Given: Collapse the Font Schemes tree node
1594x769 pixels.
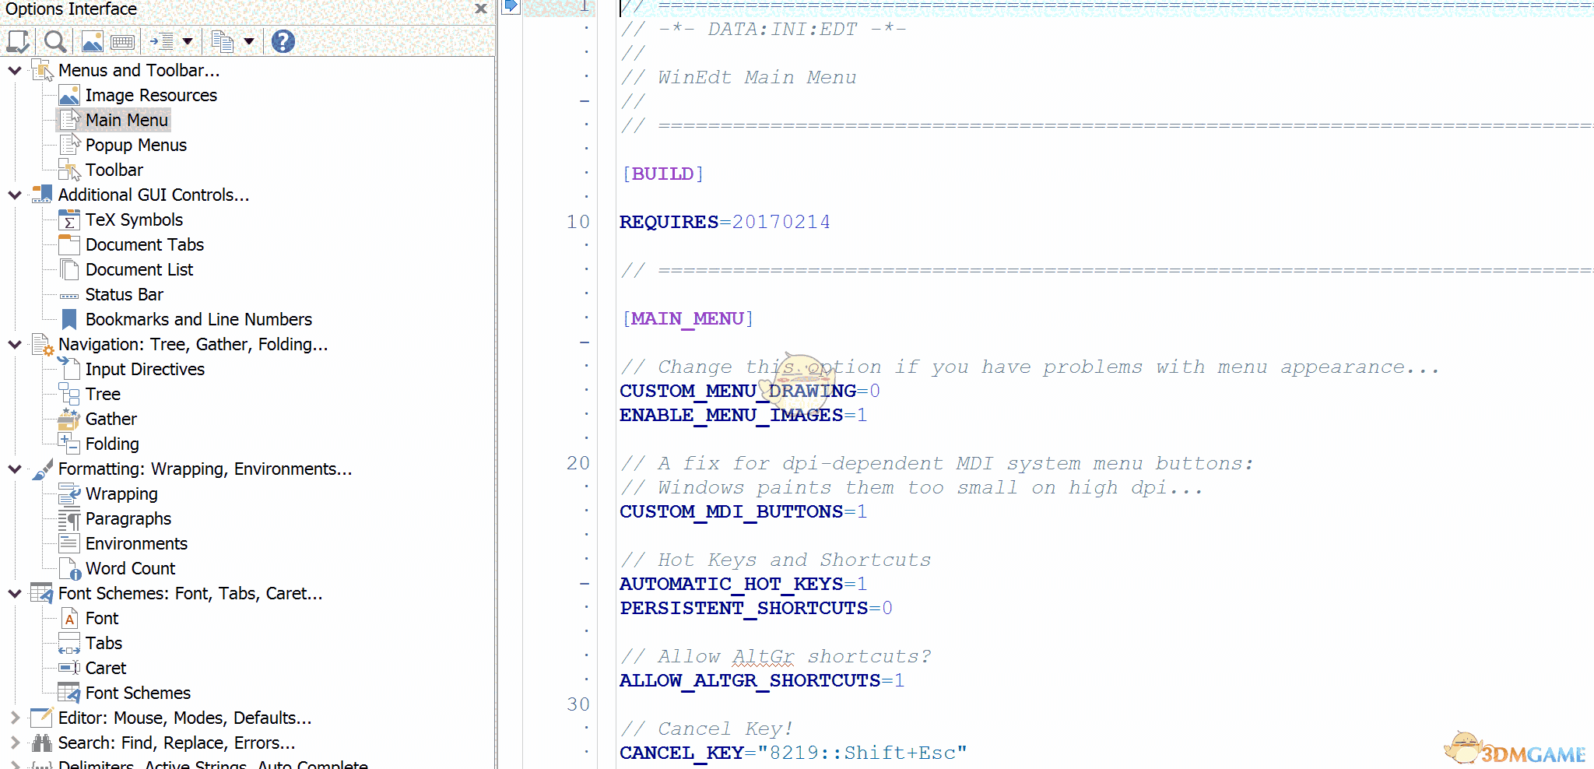Looking at the screenshot, I should coord(14,593).
